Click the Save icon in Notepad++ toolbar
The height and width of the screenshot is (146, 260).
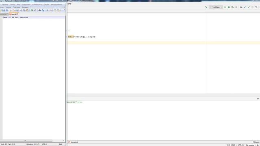pos(4,10)
